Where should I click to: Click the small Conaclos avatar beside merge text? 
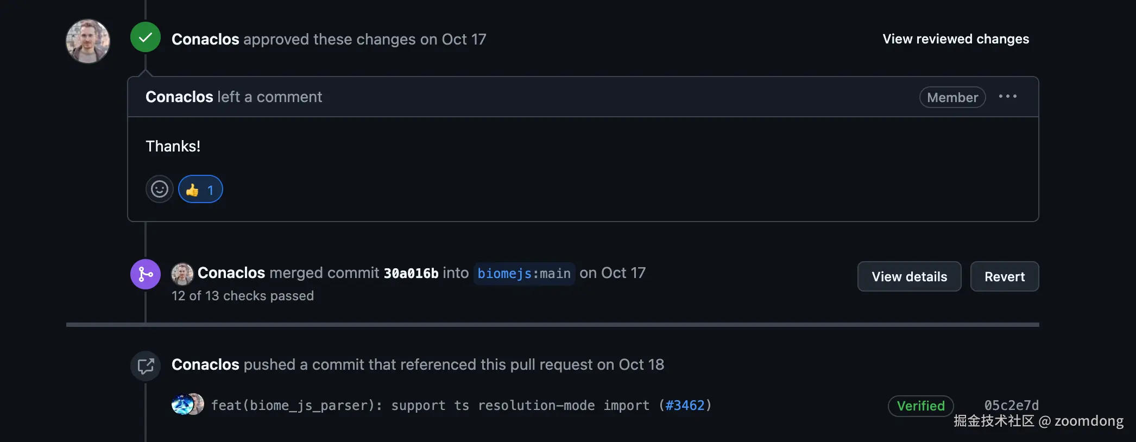(x=182, y=274)
